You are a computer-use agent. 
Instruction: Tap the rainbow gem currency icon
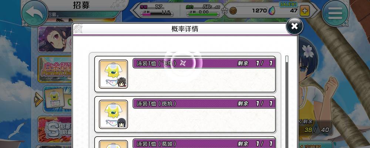(271, 11)
